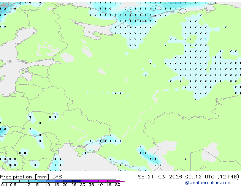Select the 0.5–1 mm legend swatch

(15, 181)
